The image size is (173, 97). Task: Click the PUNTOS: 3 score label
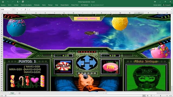point(27,61)
